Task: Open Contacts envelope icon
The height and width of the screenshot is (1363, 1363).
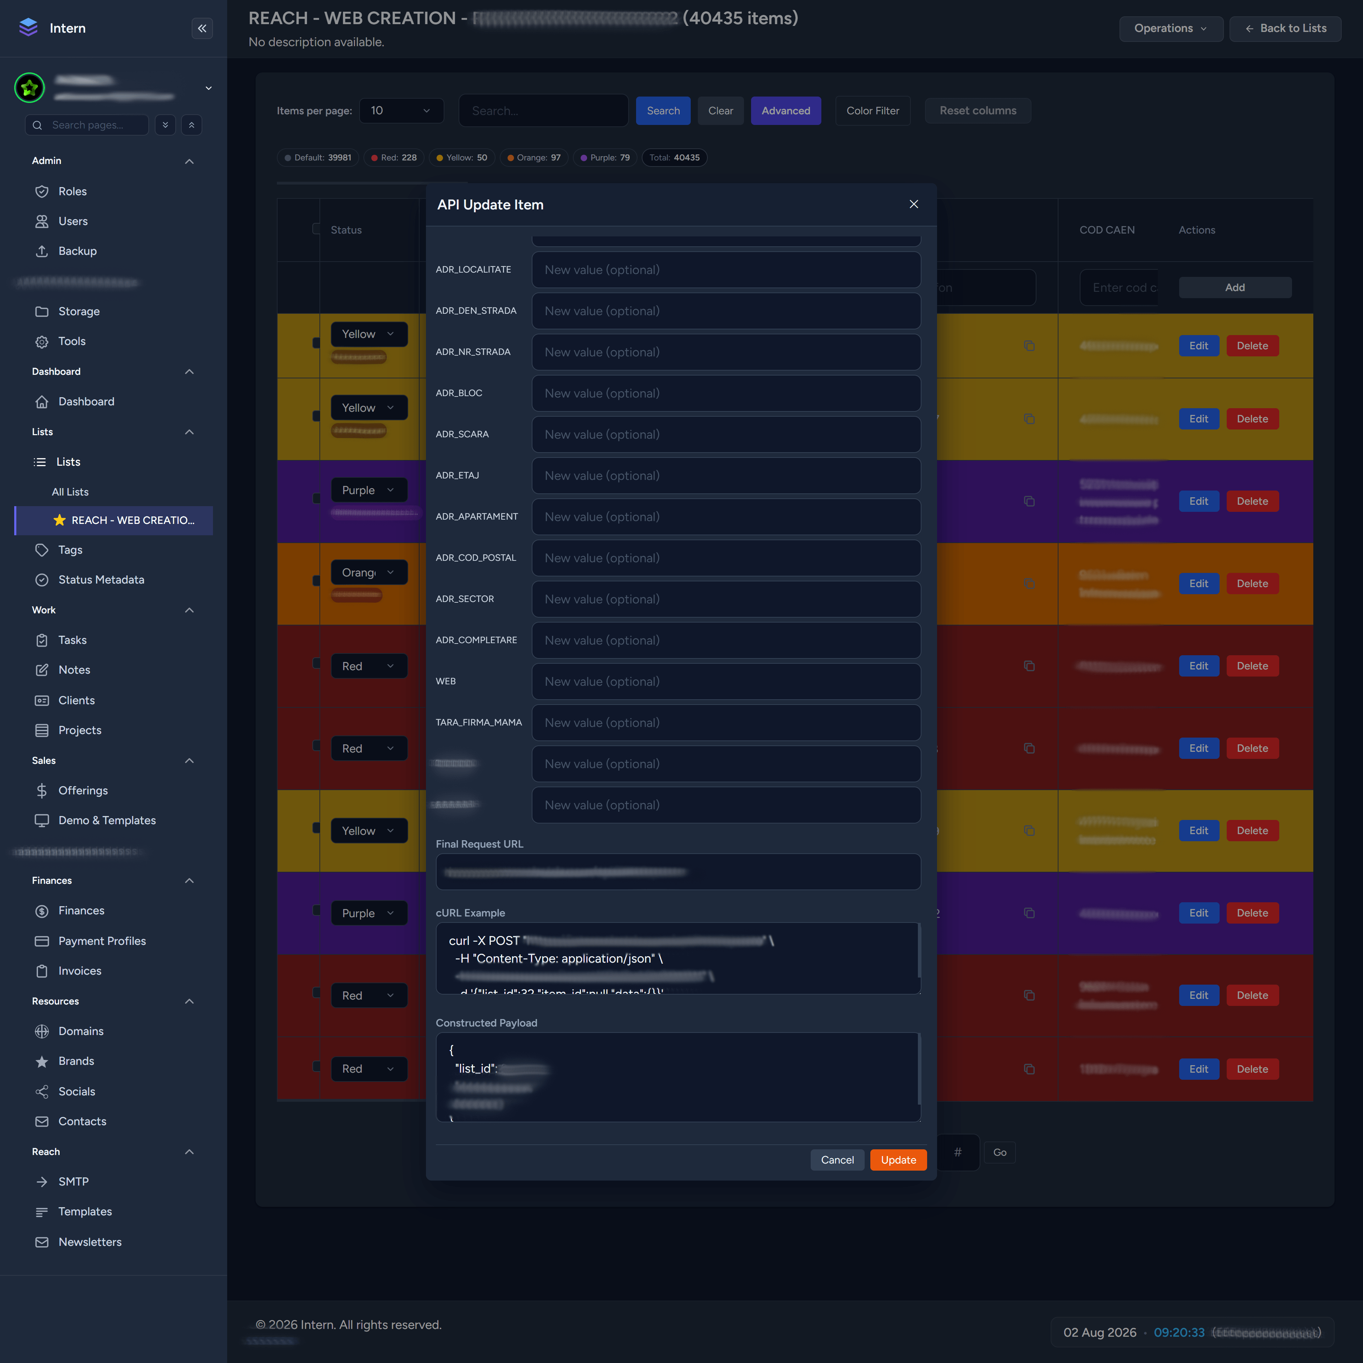Action: tap(42, 1121)
